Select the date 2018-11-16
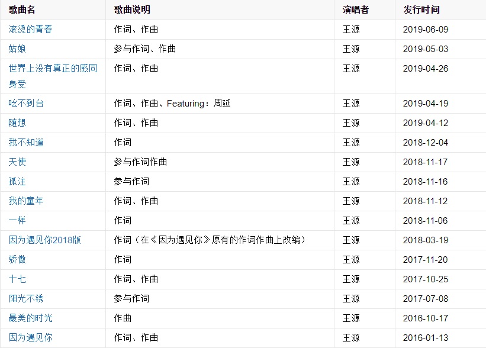Image resolution: width=486 pixels, height=348 pixels. click(x=425, y=181)
